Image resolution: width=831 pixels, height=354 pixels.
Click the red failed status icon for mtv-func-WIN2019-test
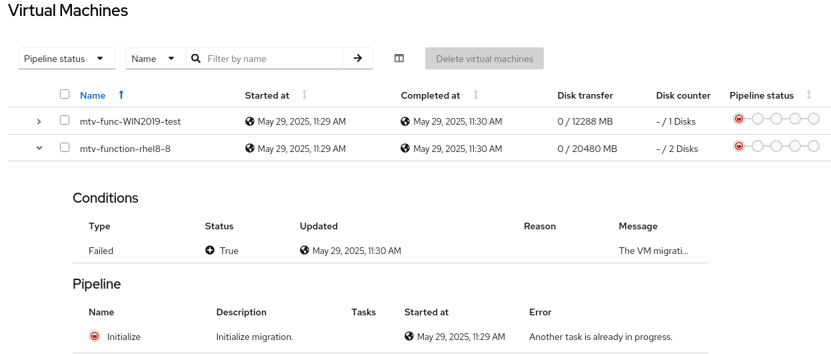coord(739,119)
